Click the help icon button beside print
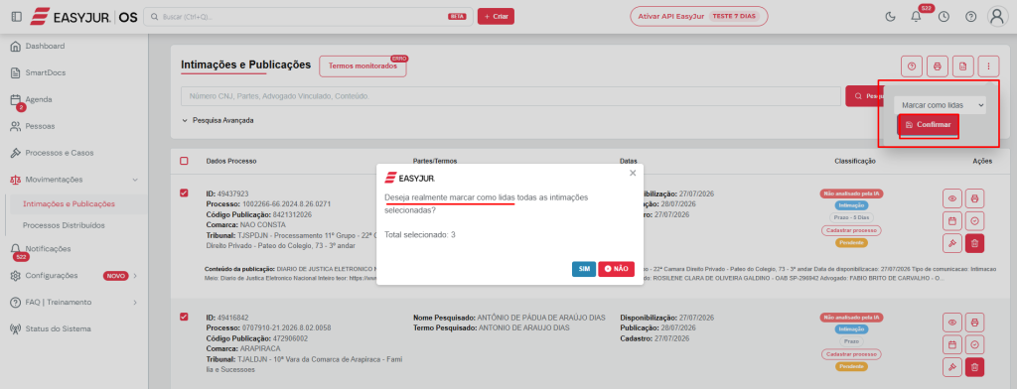Viewport: 1017px width, 389px height. [912, 66]
